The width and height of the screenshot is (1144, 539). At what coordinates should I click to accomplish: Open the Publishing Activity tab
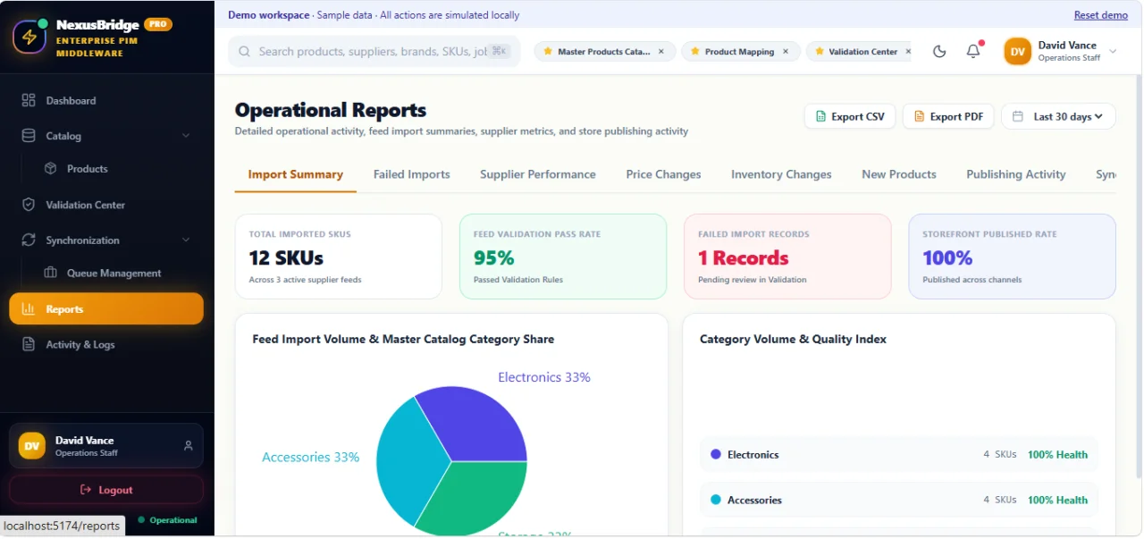click(x=1016, y=174)
